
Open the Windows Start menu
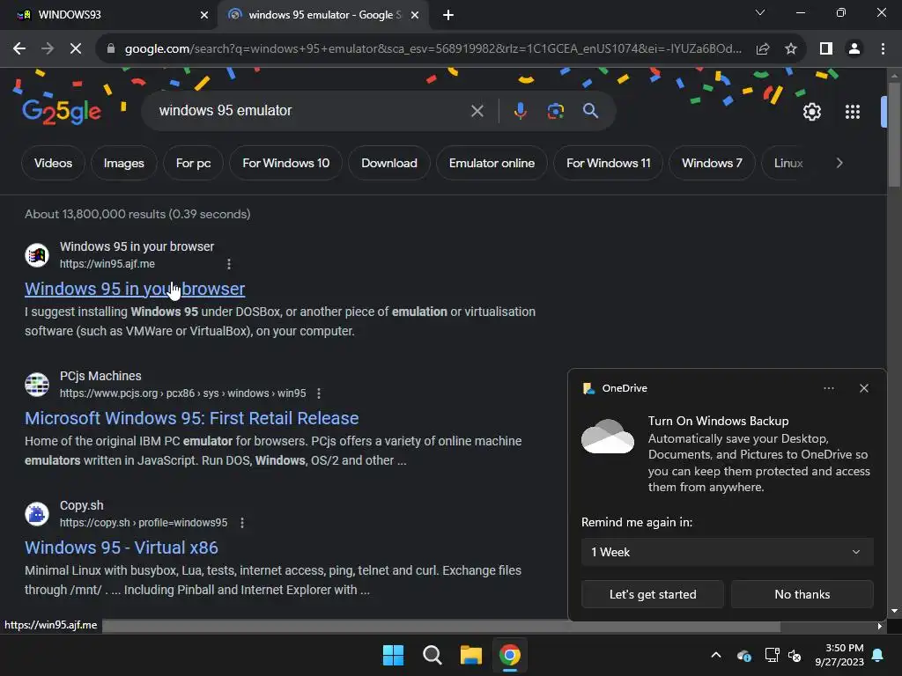point(394,655)
